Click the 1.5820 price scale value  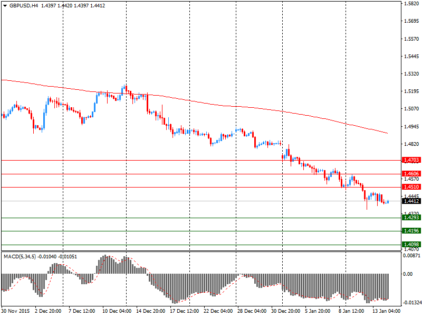(412, 4)
